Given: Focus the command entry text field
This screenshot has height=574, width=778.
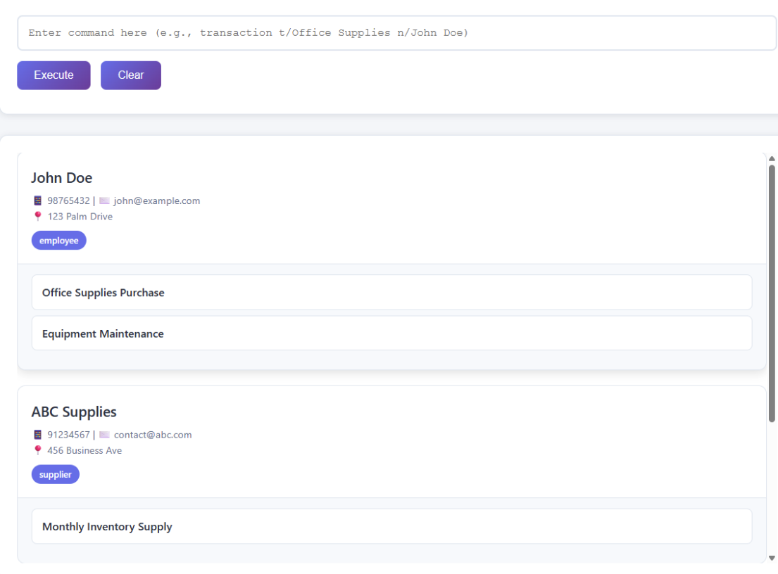Looking at the screenshot, I should point(396,33).
